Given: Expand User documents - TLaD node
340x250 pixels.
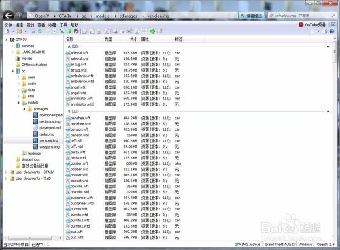Looking at the screenshot, I should click(x=6, y=178).
